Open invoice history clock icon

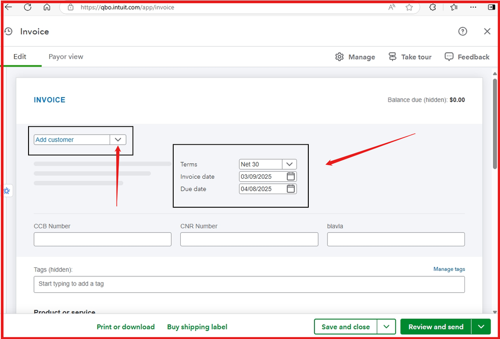tap(9, 31)
